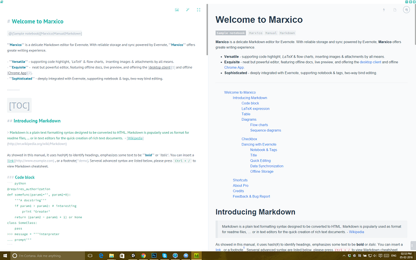Open the Windows Start menu

5,256
